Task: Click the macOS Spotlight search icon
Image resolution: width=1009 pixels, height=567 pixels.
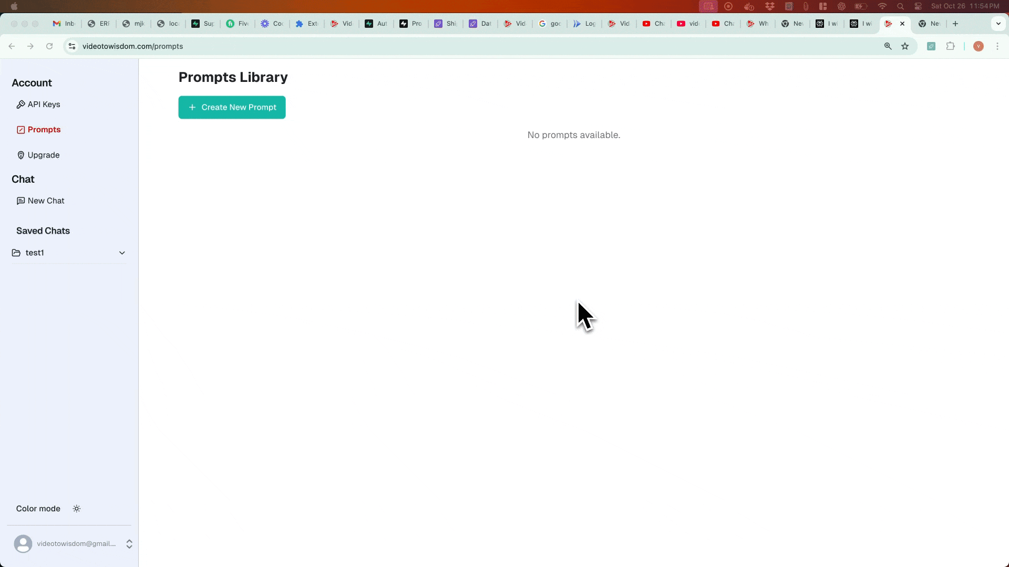Action: tap(900, 6)
